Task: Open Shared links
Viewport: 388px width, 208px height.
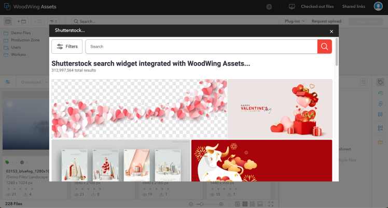Action: (x=354, y=6)
